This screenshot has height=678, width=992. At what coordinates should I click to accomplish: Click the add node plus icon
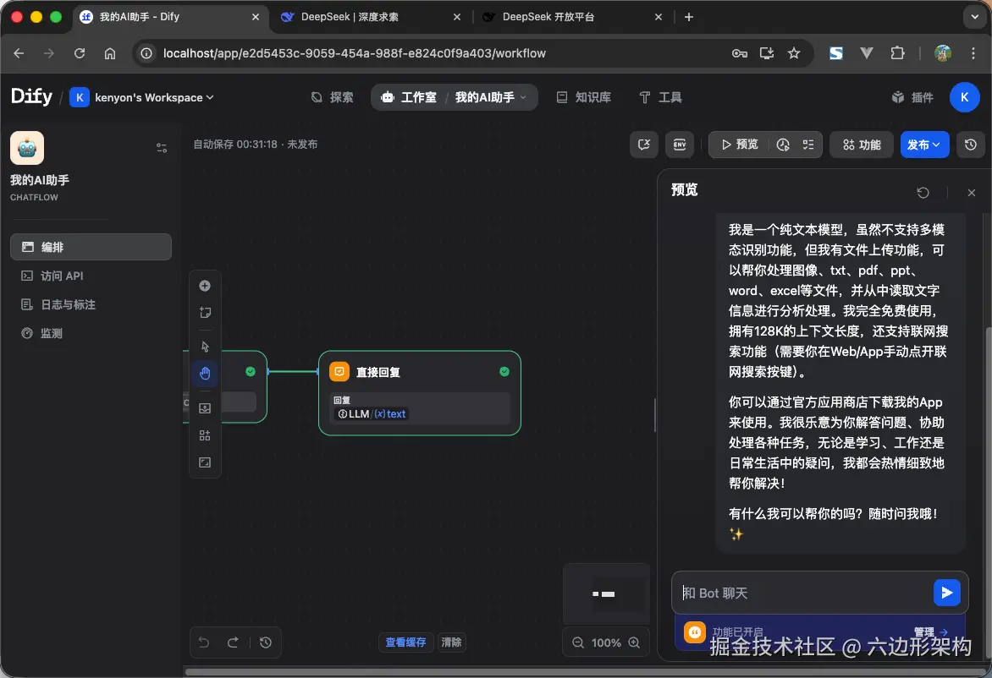pyautogui.click(x=205, y=286)
